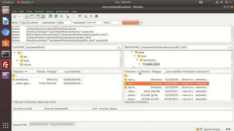The height and width of the screenshot is (131, 234).
Task: Click the Password input field
Action: click(x=94, y=23)
